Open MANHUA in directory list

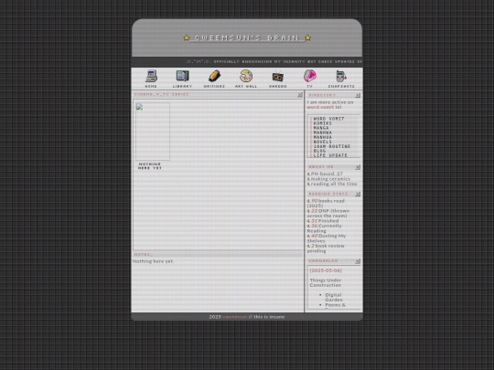pyautogui.click(x=322, y=137)
